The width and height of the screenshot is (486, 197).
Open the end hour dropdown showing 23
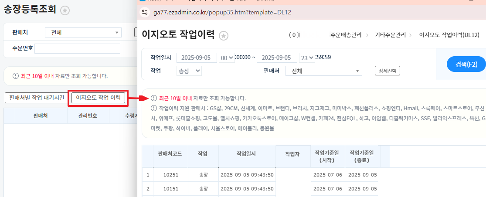(x=307, y=58)
